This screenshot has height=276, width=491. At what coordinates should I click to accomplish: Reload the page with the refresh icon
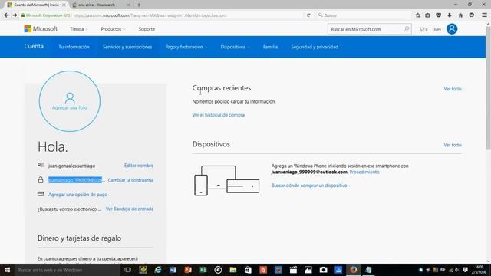click(x=308, y=15)
